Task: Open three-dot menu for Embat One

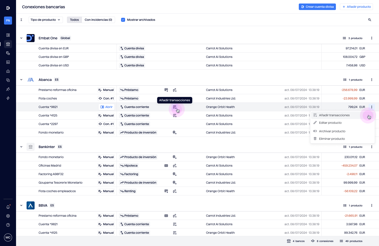Action: tap(371, 38)
